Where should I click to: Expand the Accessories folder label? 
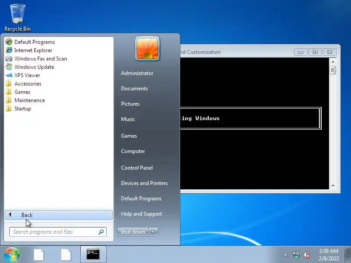click(x=28, y=83)
